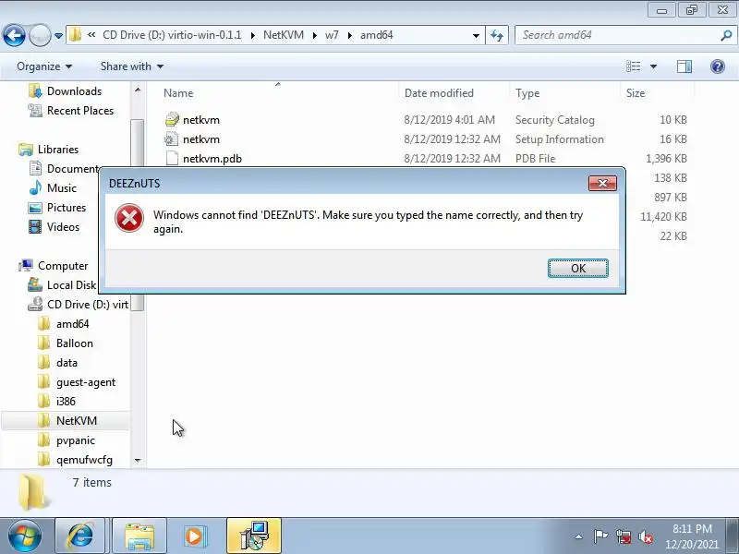Expand the address bar history dropdown
The width and height of the screenshot is (739, 554).
[476, 35]
